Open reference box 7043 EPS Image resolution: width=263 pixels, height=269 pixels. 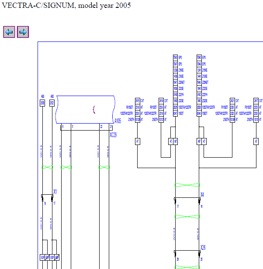click(175, 58)
